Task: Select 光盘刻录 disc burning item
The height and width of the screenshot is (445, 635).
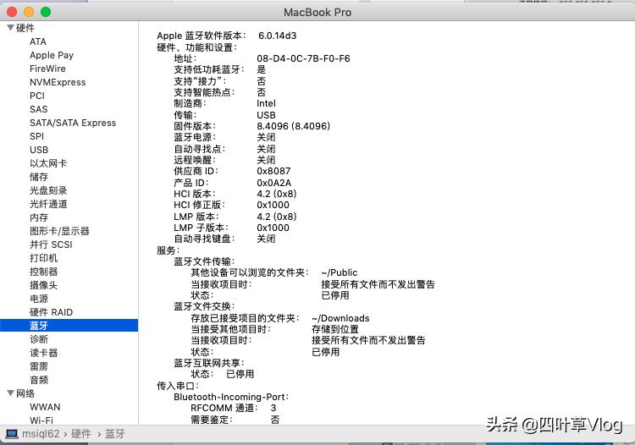Action: point(48,190)
